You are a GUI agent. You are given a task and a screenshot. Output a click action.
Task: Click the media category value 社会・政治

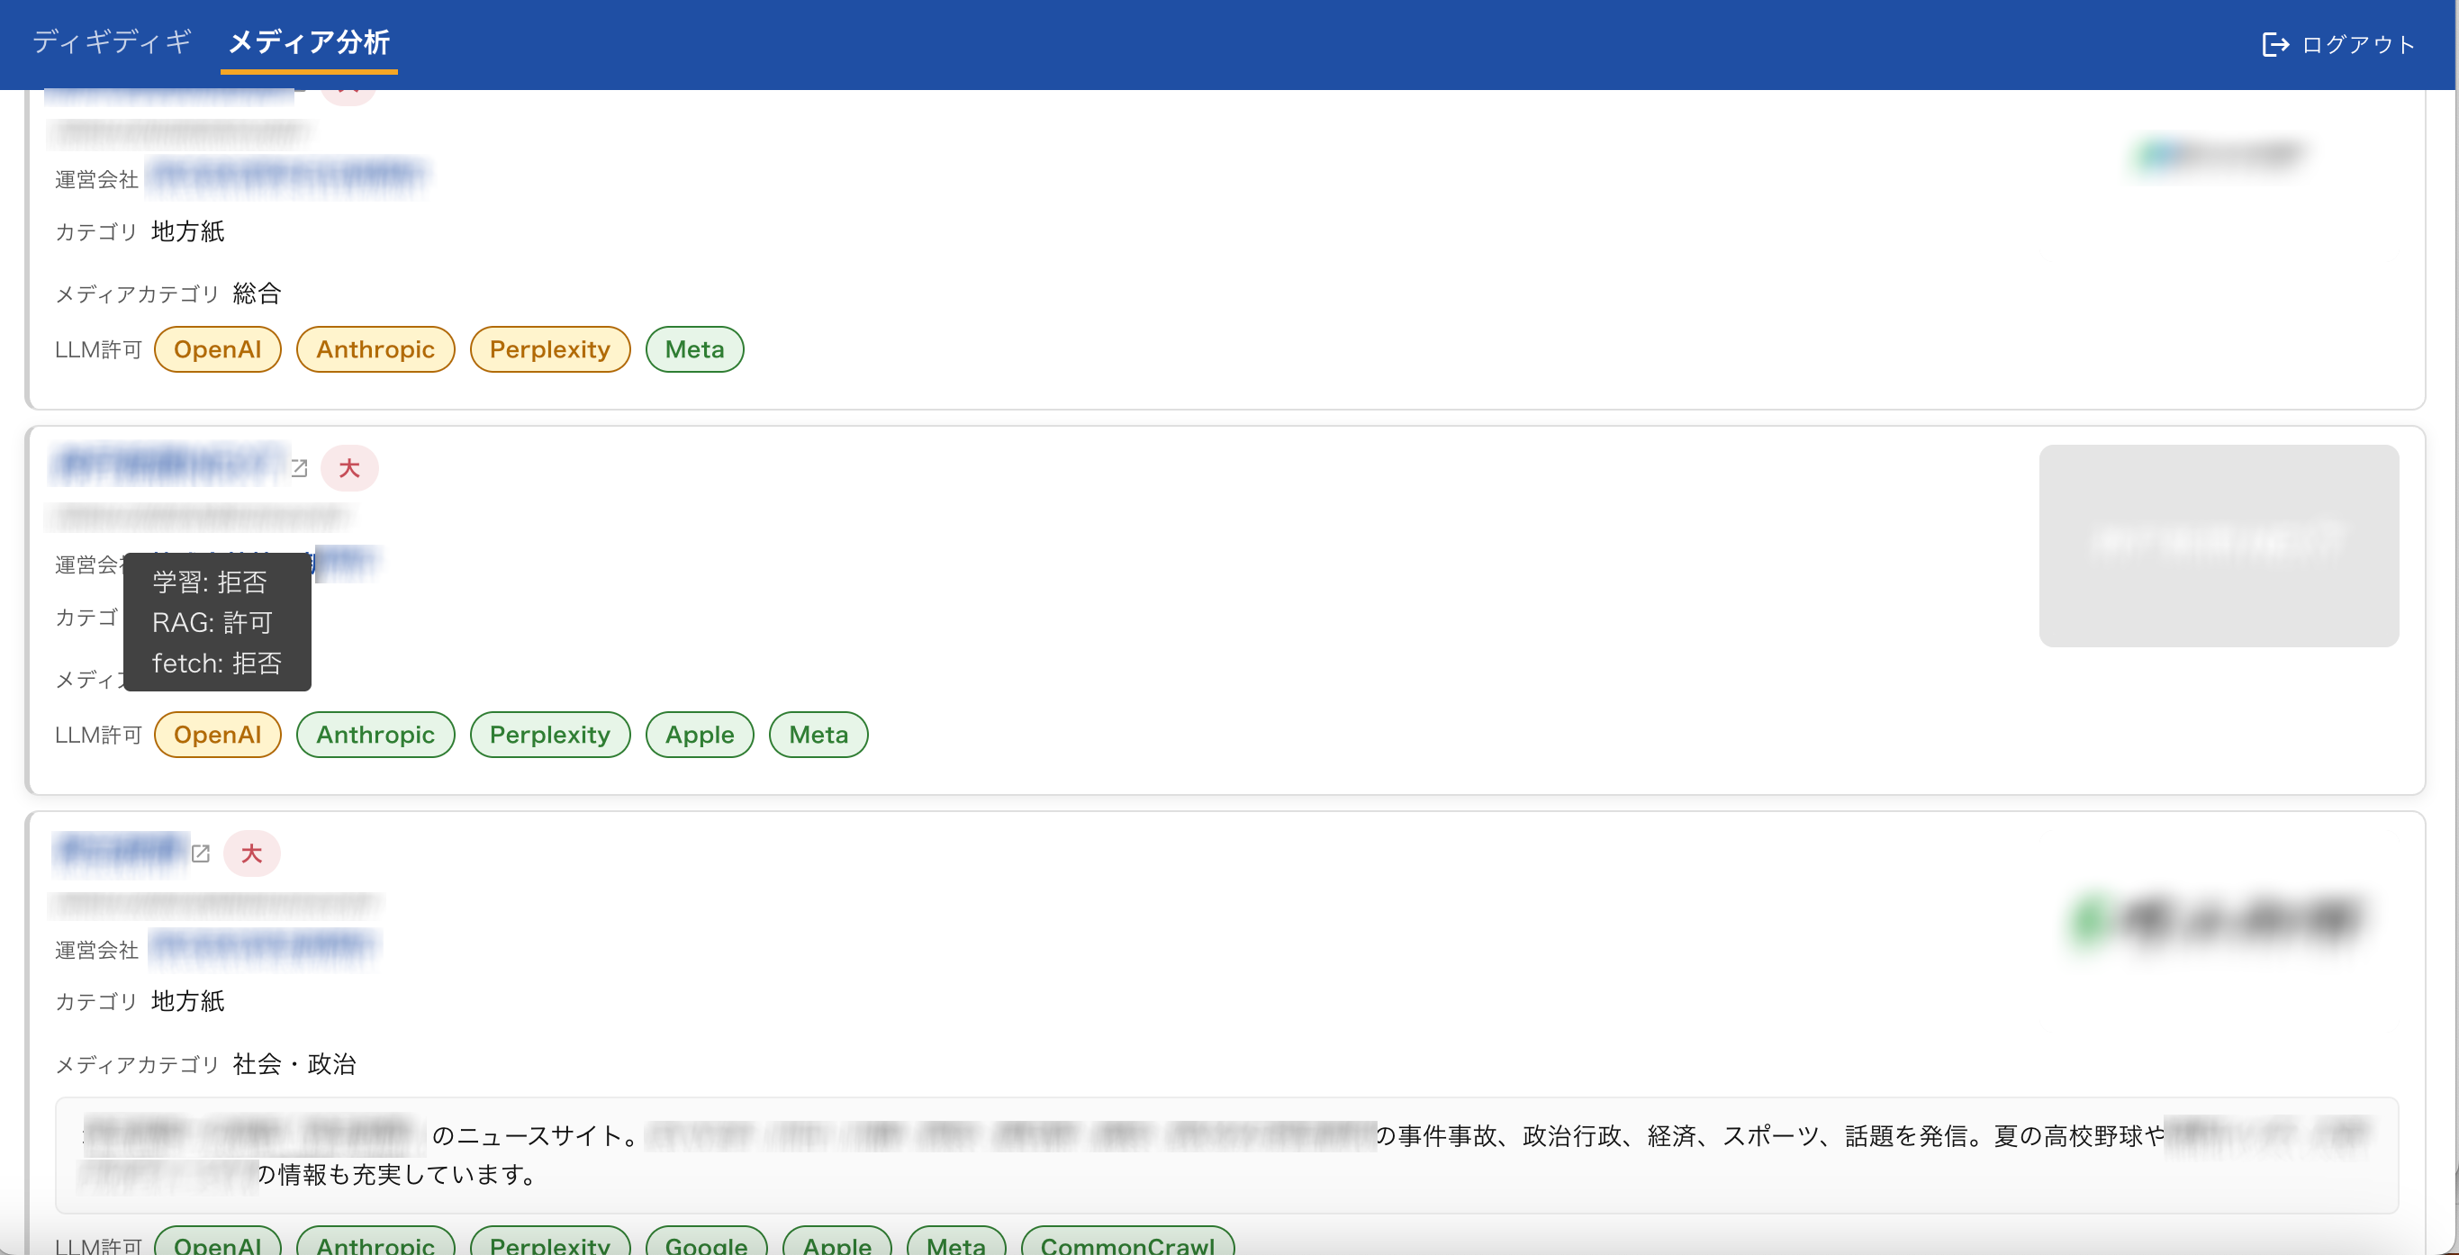tap(294, 1064)
